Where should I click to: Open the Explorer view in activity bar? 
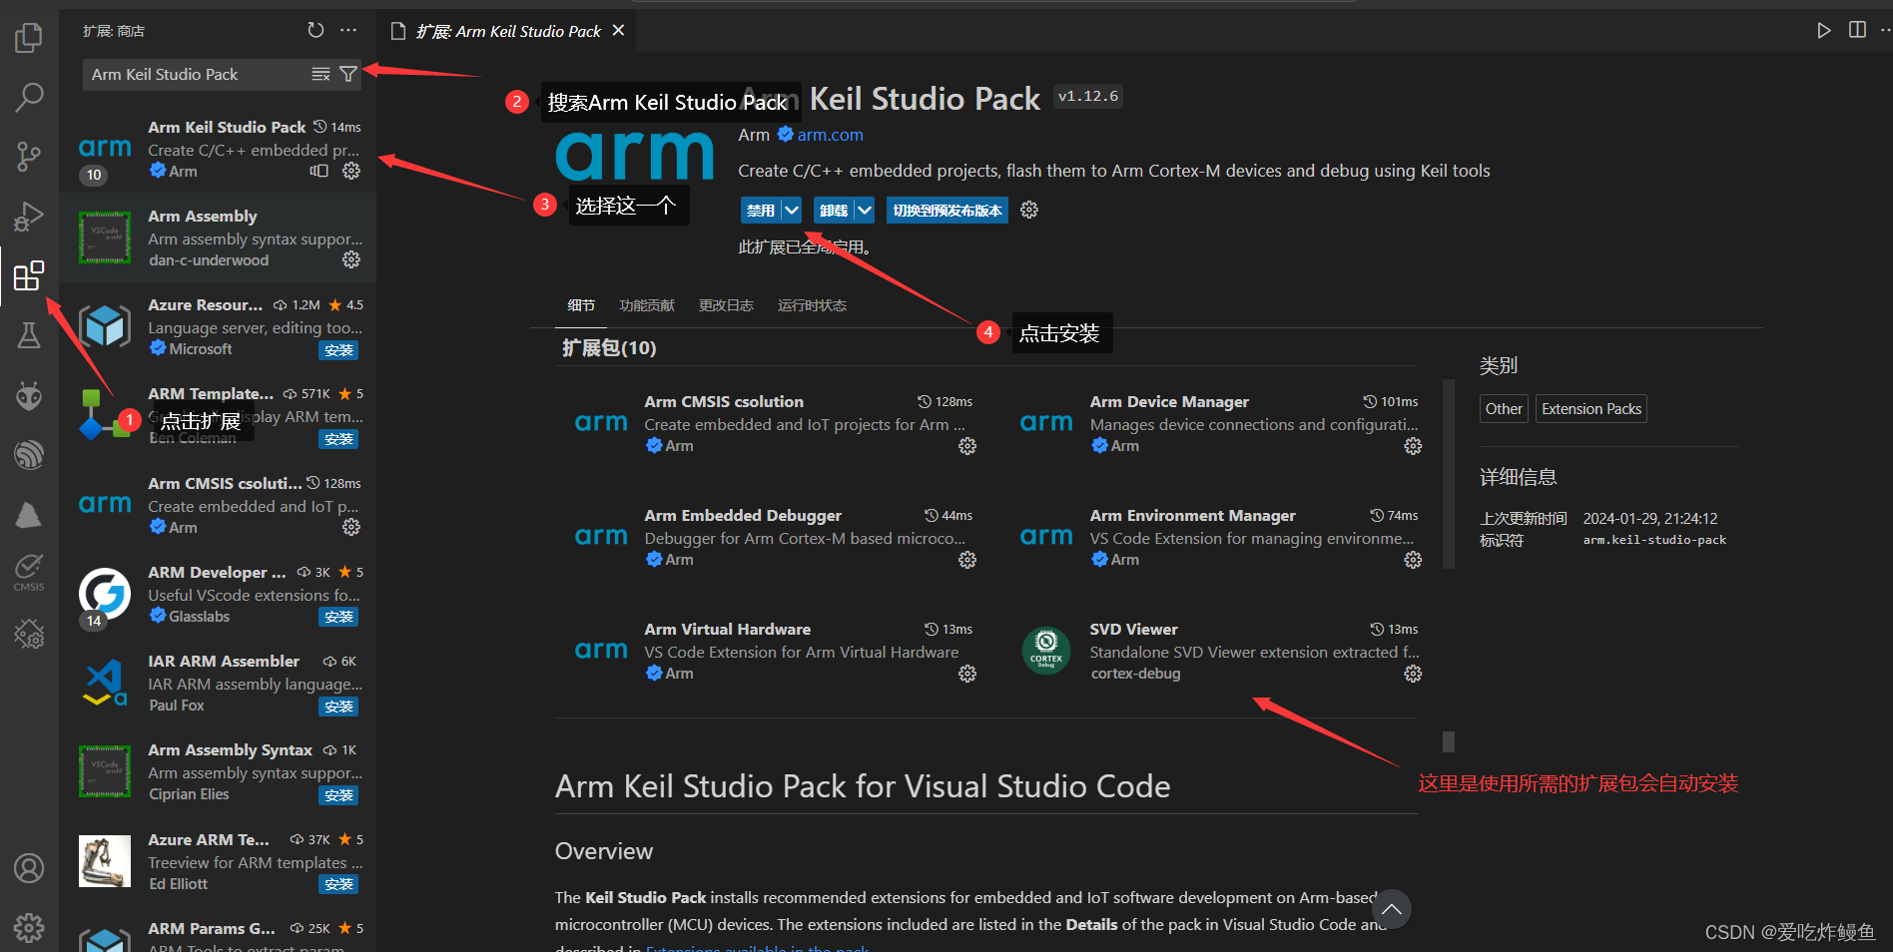[x=29, y=39]
